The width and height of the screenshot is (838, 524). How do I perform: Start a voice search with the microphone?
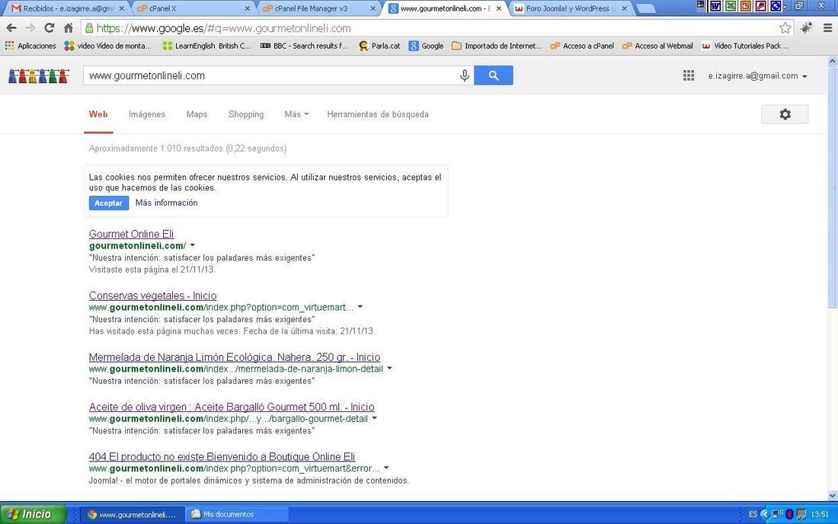pos(465,76)
